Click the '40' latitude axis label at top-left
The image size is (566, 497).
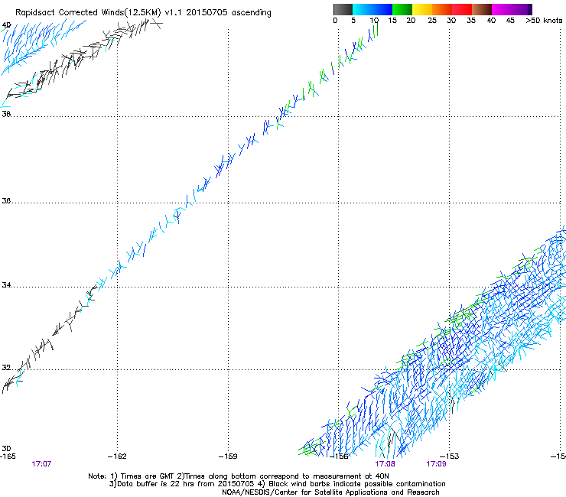(6, 25)
